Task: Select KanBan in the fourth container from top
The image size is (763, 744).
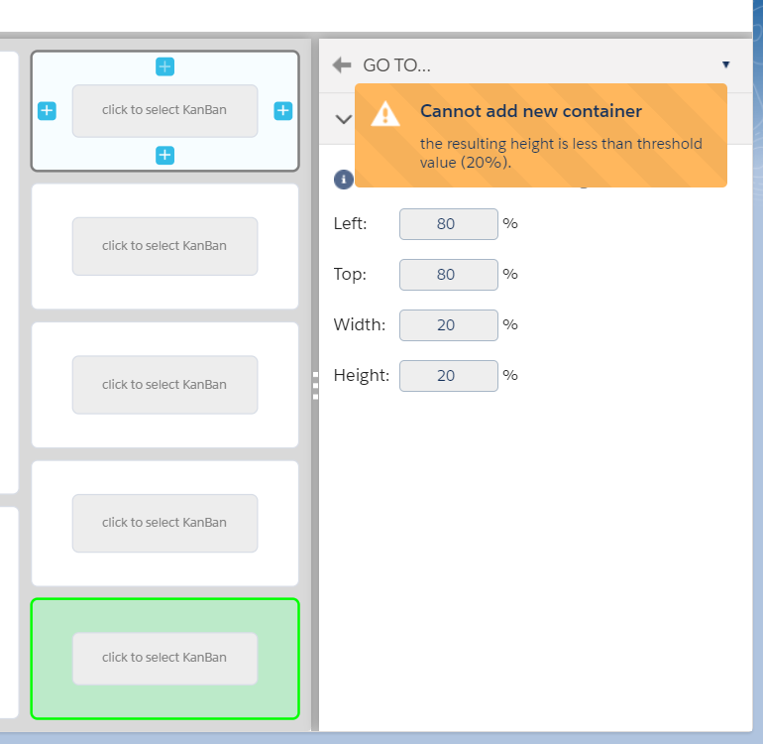Action: click(x=164, y=523)
